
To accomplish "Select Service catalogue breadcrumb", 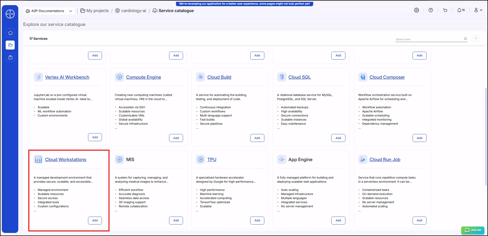I will coord(173,11).
